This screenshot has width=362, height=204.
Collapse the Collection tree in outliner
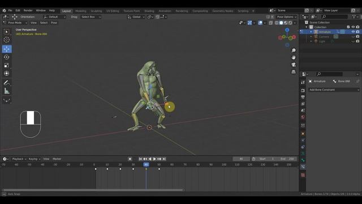(307, 27)
